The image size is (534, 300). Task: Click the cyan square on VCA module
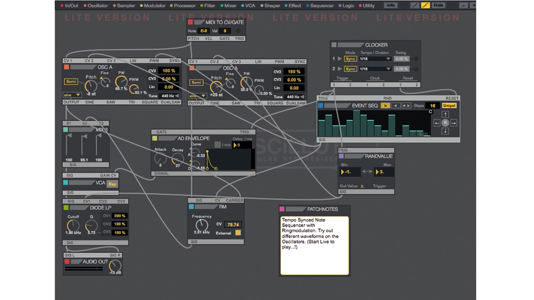(x=66, y=183)
